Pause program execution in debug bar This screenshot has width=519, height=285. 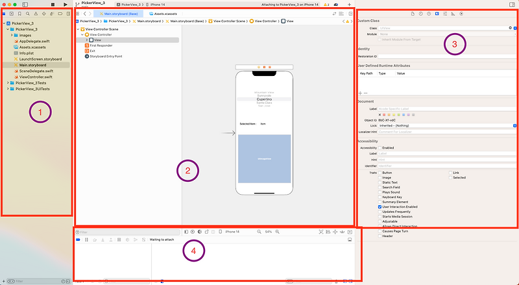[x=86, y=240]
